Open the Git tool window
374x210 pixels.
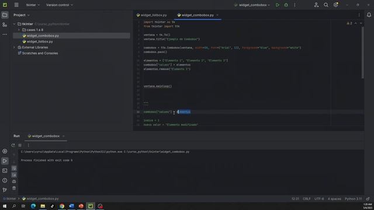[x=5, y=190]
